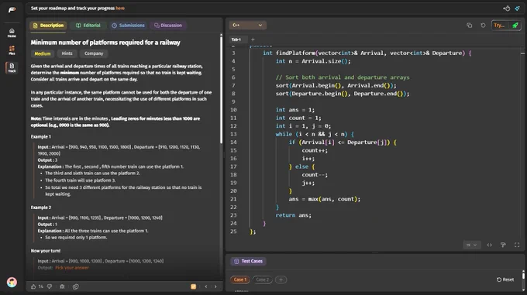527x295 pixels.
Task: Click the sparkle AI icon top right
Action: pyautogui.click(x=517, y=9)
